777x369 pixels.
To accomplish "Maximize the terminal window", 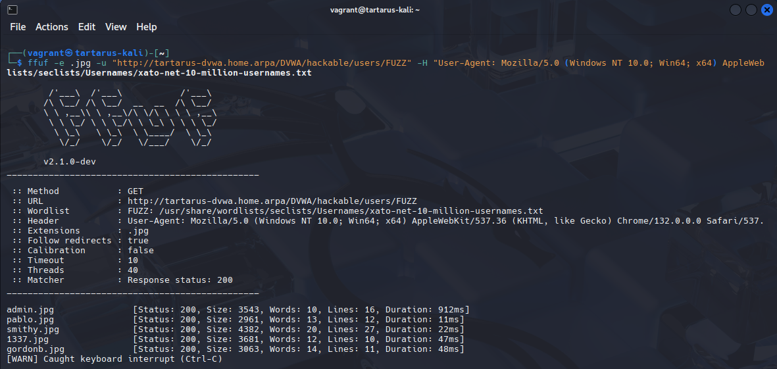I will click(752, 10).
